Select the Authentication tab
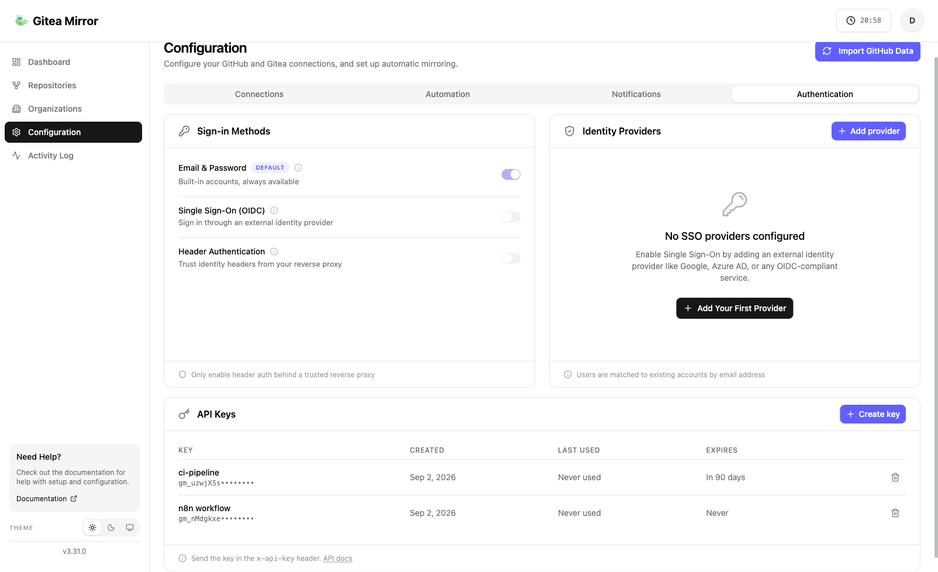Screen dimensions: 938x572 (825, 94)
